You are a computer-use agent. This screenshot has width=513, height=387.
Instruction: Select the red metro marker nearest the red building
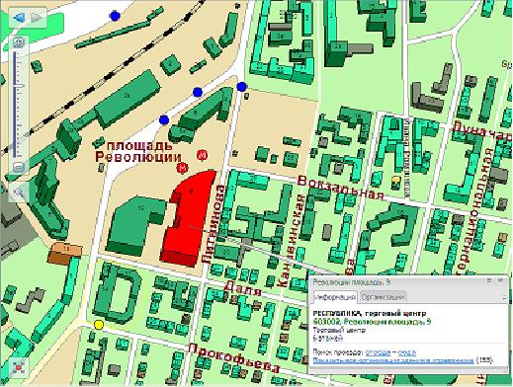tap(182, 168)
